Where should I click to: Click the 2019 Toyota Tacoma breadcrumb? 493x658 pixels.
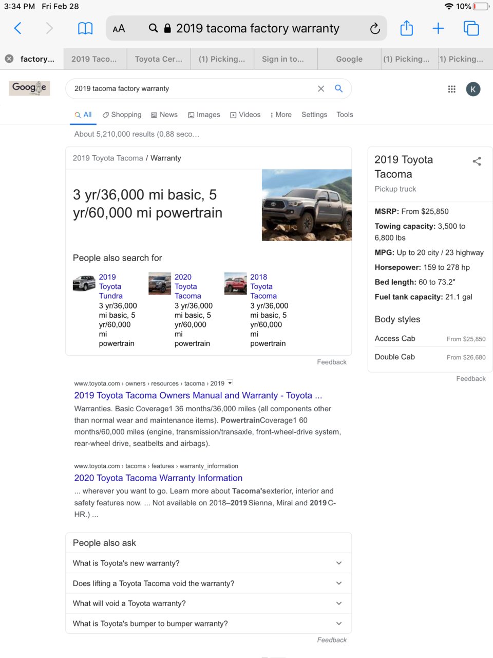coord(108,158)
